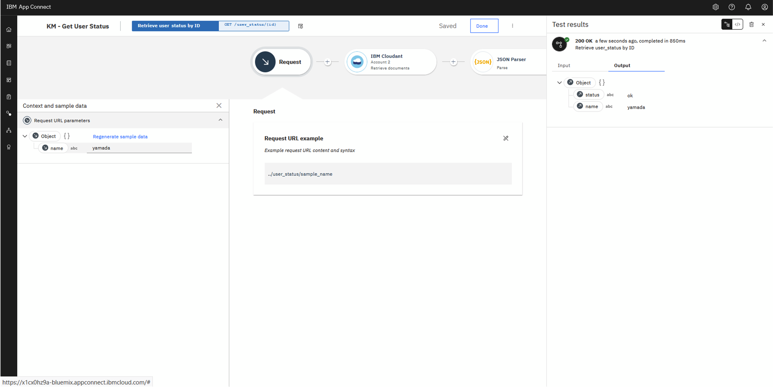
Task: Open the hierarchy tree icon in the sidebar
Action: (9, 130)
